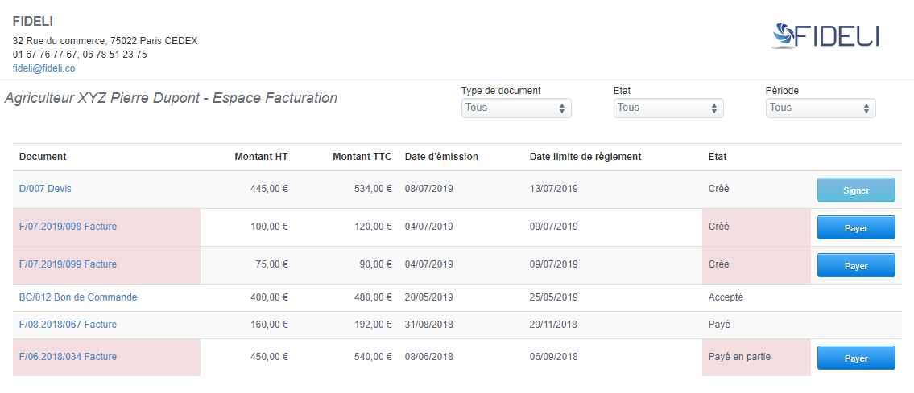Click the 29/11/2018 payment deadline
The height and width of the screenshot is (393, 914).
pos(553,325)
